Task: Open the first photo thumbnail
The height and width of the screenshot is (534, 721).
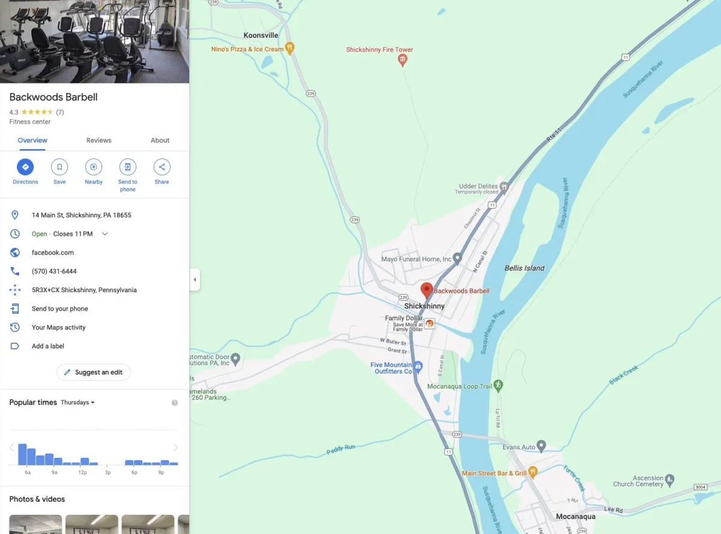Action: (x=35, y=524)
